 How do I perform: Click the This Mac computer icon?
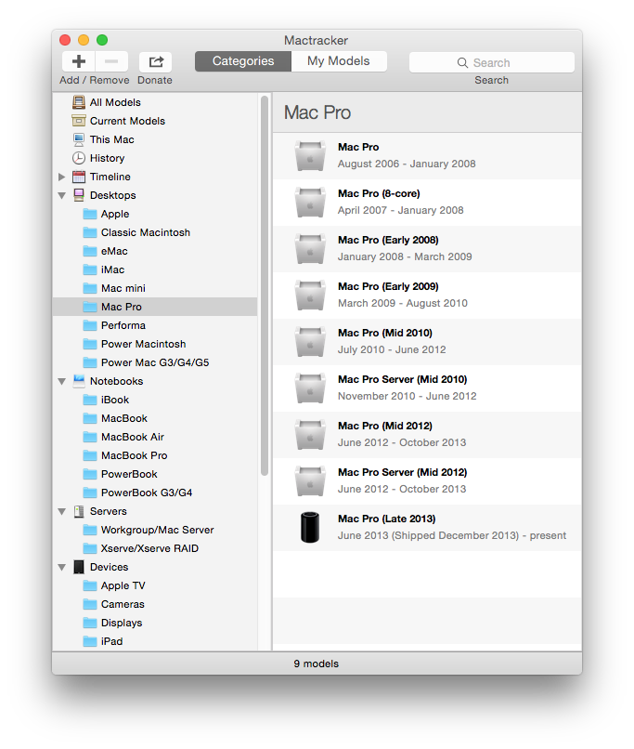pyautogui.click(x=79, y=139)
